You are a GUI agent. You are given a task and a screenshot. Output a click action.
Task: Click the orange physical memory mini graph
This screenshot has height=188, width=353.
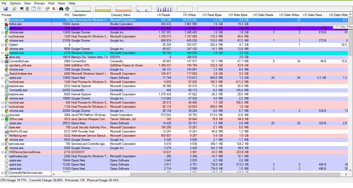[x=124, y=9]
